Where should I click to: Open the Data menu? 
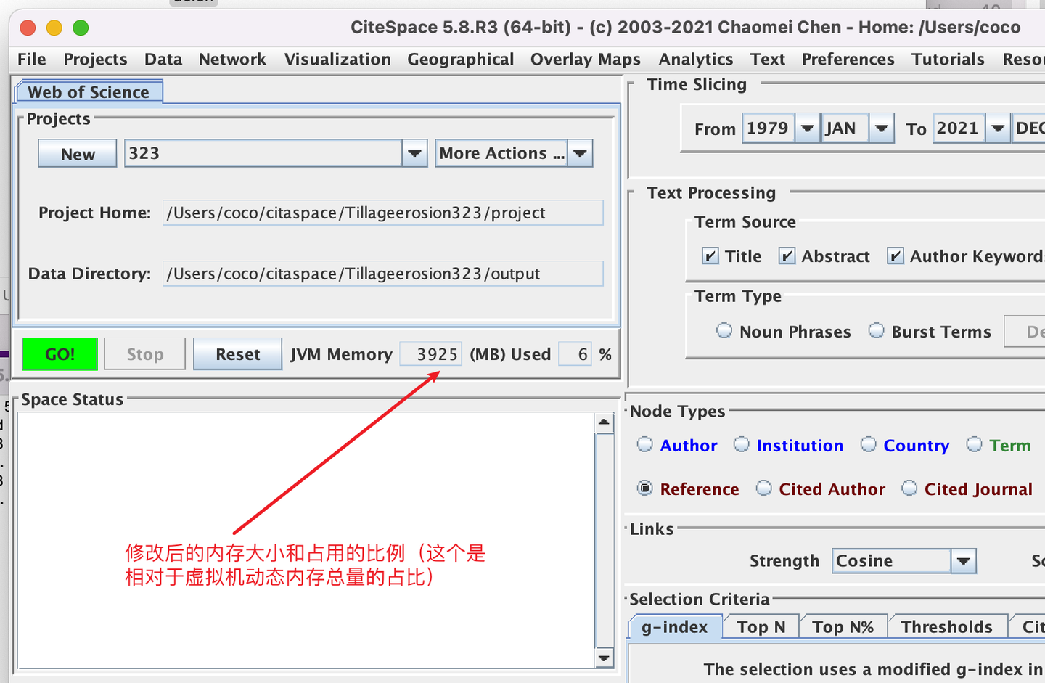click(x=163, y=60)
